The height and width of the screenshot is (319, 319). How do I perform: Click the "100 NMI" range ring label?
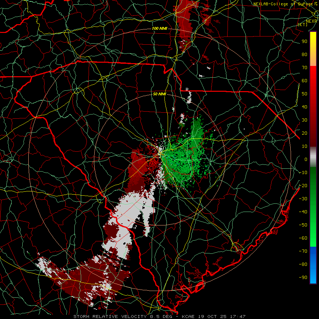(x=159, y=28)
